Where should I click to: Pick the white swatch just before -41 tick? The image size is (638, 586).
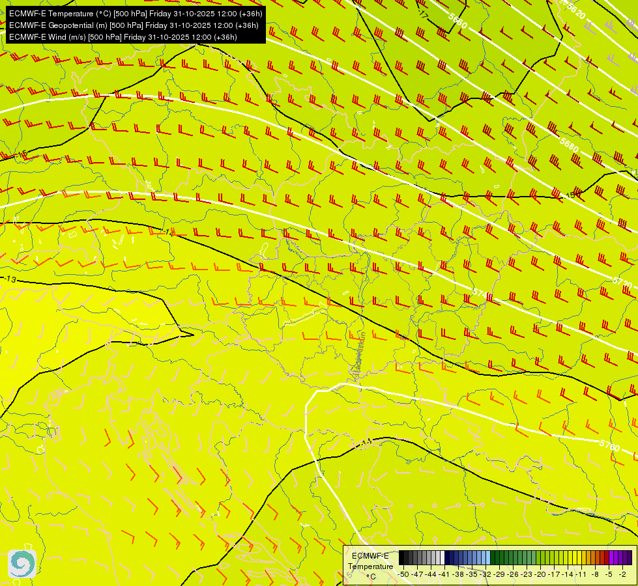click(x=442, y=557)
